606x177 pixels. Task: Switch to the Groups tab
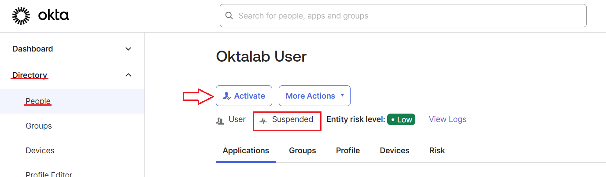coord(302,151)
